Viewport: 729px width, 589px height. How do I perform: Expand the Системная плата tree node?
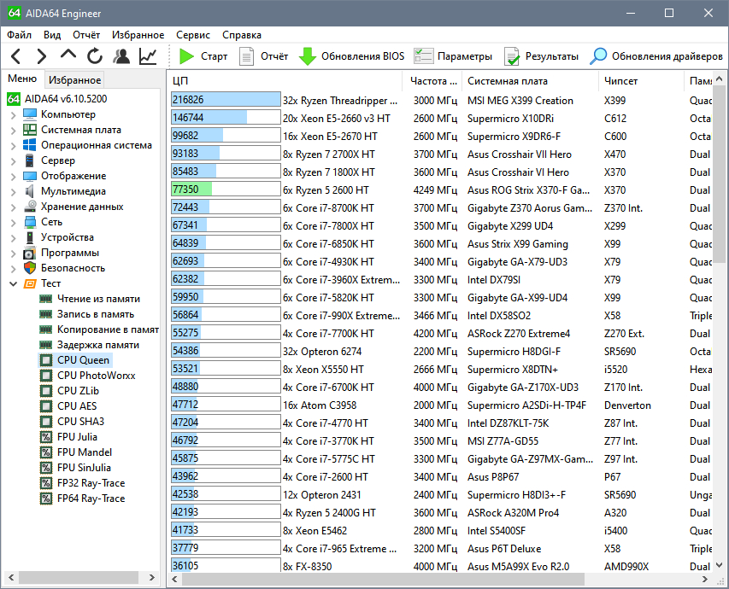14,130
